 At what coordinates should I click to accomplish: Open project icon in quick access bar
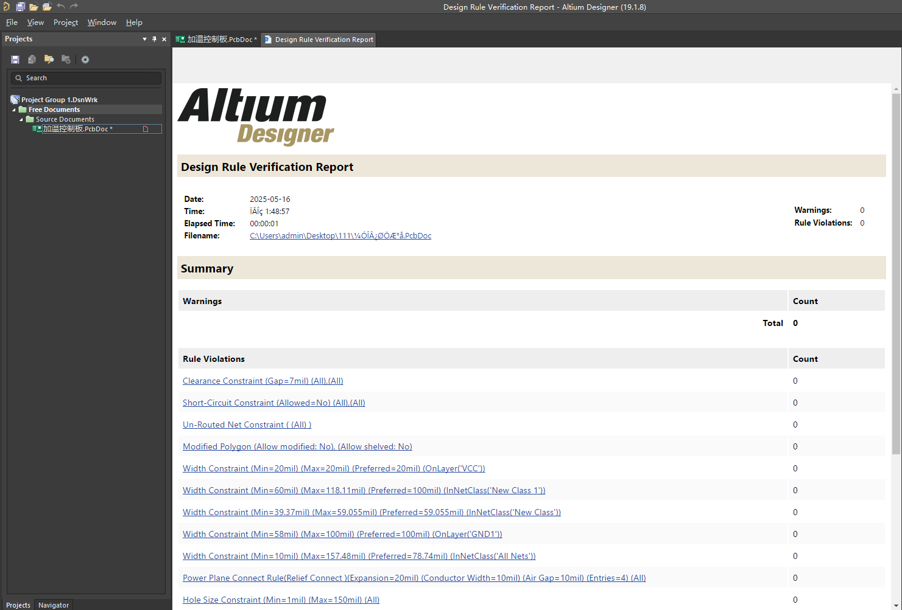coord(47,7)
